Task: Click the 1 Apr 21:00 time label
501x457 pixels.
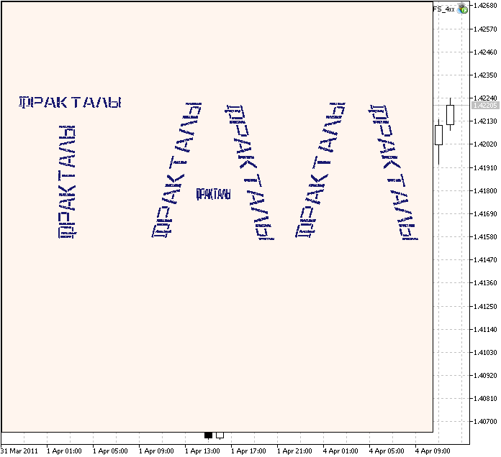Action: click(294, 451)
